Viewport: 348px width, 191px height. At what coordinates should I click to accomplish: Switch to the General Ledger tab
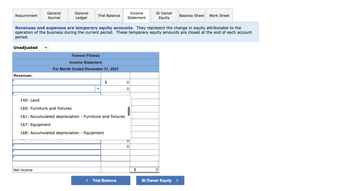[x=81, y=15]
